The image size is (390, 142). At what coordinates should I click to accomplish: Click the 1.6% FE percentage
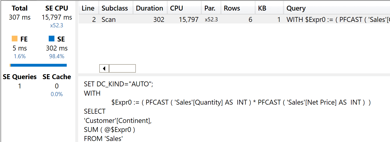point(20,56)
